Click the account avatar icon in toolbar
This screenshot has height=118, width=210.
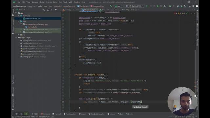[x=197, y=6]
